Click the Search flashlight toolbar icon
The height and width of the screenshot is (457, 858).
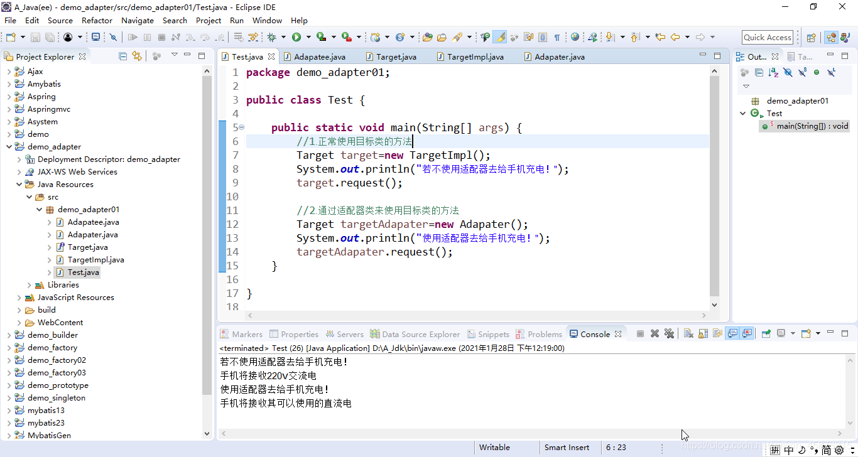[x=457, y=37]
